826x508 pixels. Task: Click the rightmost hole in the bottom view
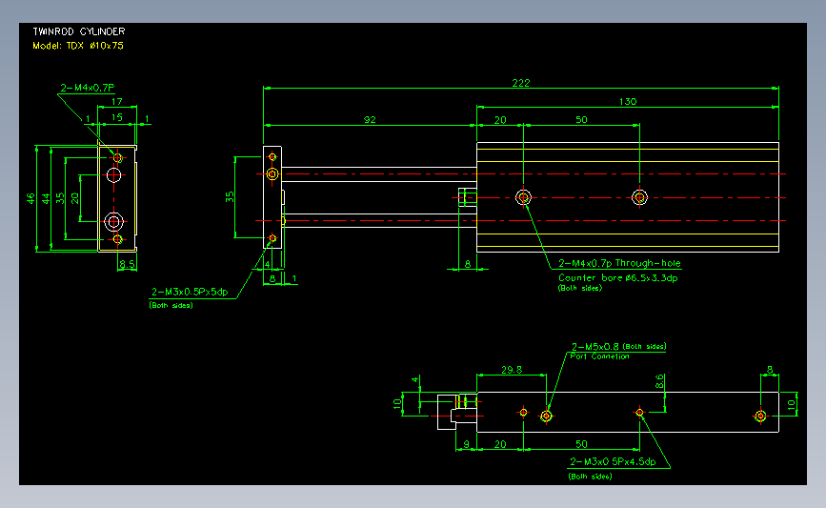(760, 417)
